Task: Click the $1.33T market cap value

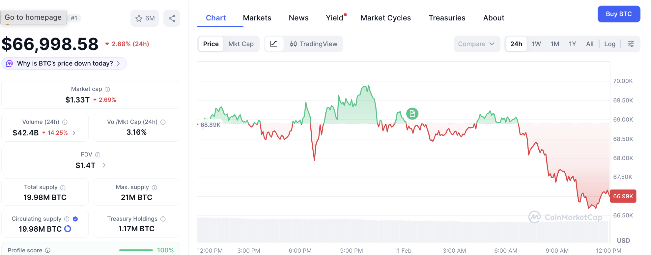Action: tap(77, 100)
